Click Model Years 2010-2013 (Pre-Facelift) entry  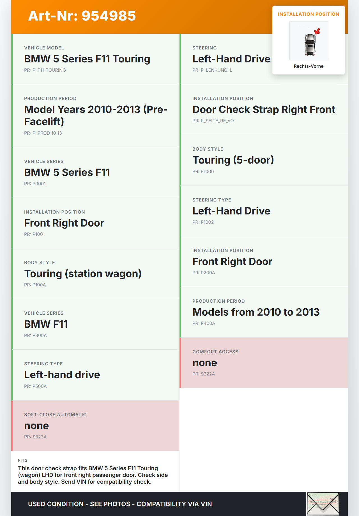[x=96, y=115]
